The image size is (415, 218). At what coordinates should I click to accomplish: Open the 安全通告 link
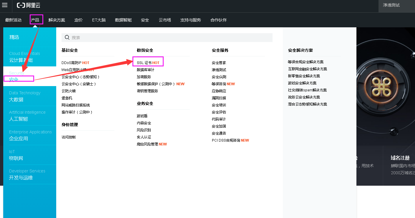coord(219,133)
